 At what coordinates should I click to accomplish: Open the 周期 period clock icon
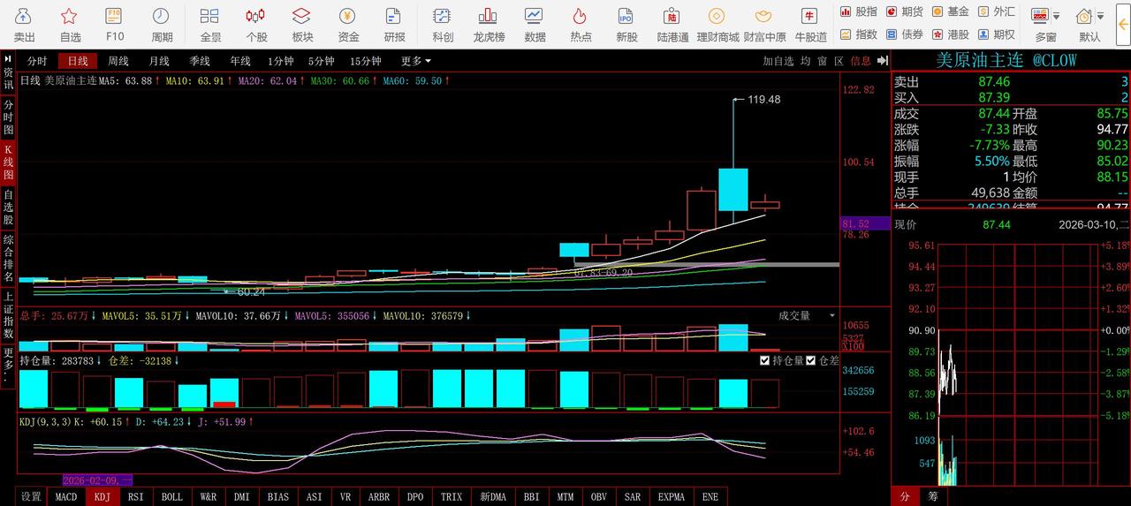coord(162,25)
